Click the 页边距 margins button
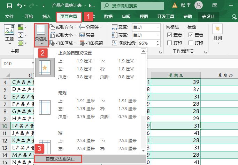Viewport: 238px width, 165px height. coord(41,35)
